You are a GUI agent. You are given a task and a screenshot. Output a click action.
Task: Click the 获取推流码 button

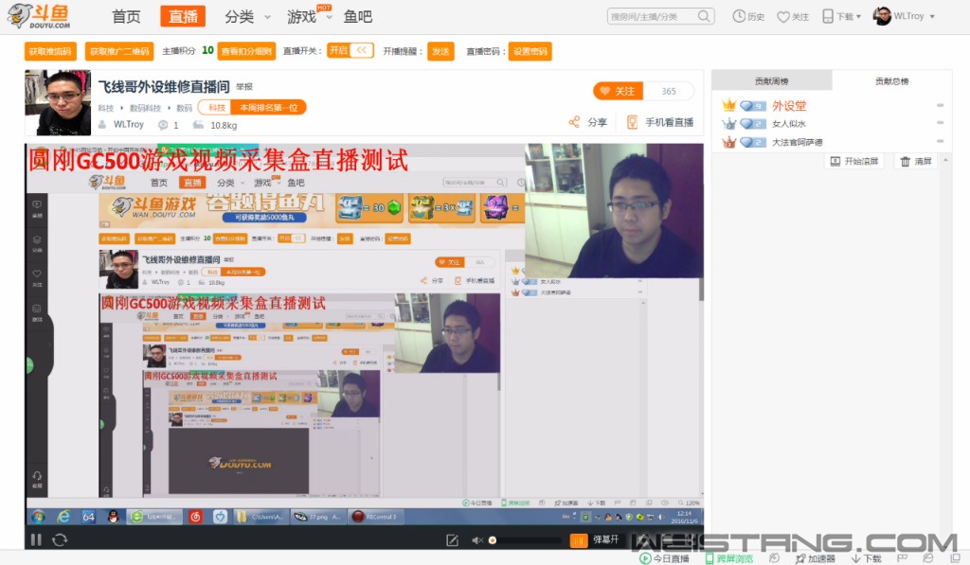50,51
